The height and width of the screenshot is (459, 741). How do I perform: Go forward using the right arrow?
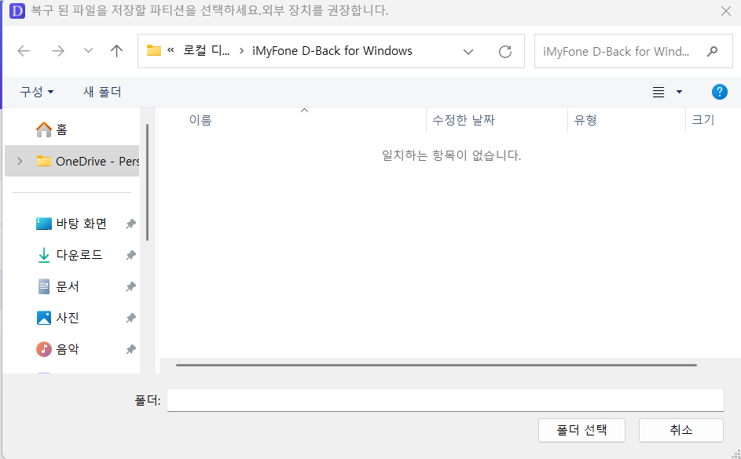(57, 51)
